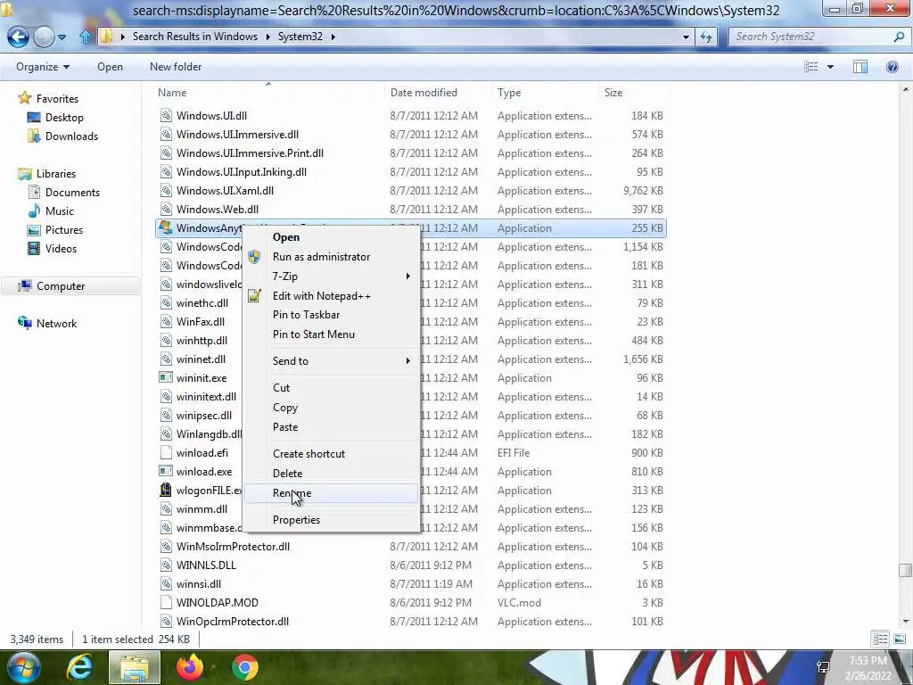Open the Help question mark icon

(x=892, y=67)
